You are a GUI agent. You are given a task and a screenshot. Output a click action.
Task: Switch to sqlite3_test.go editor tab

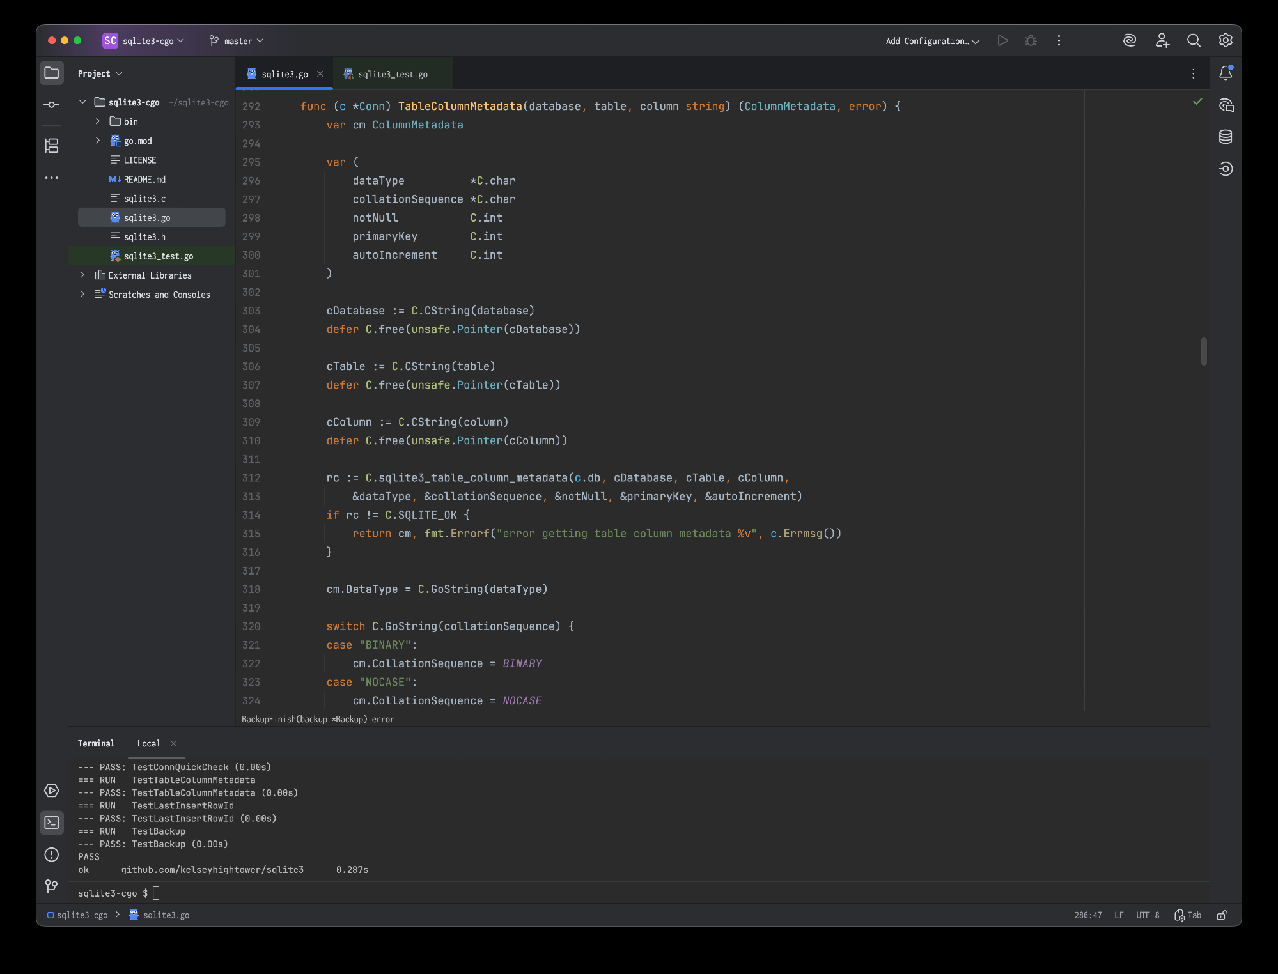393,74
